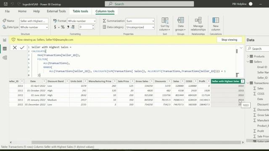Click the Name input field
The height and width of the screenshot is (151, 269).
point(34,21)
